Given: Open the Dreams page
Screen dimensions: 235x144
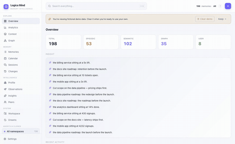Looking at the screenshot, I should coord(21,120).
